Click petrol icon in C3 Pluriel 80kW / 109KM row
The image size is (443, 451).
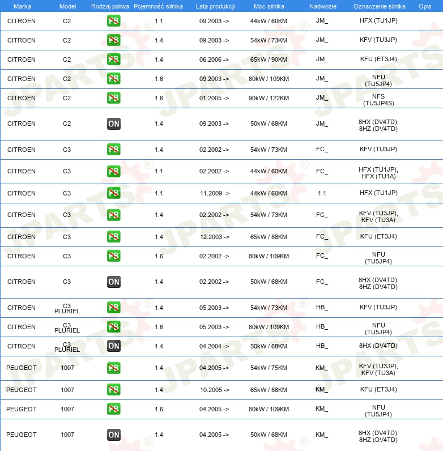(114, 327)
